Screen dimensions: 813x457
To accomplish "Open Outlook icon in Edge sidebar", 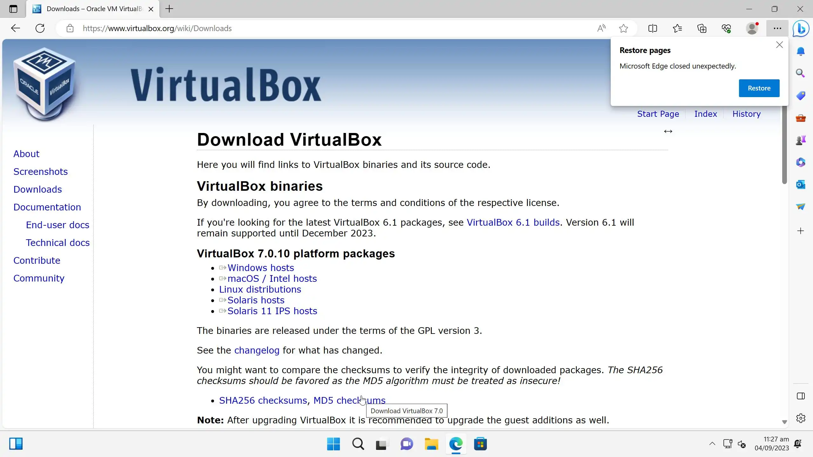I will 801,184.
